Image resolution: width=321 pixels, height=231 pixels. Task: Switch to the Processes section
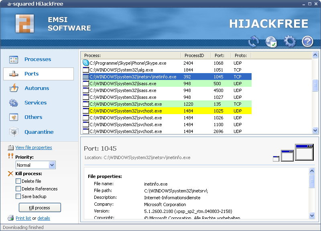tap(38, 59)
